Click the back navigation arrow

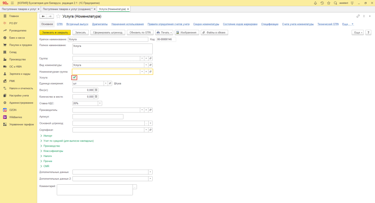pos(43,16)
